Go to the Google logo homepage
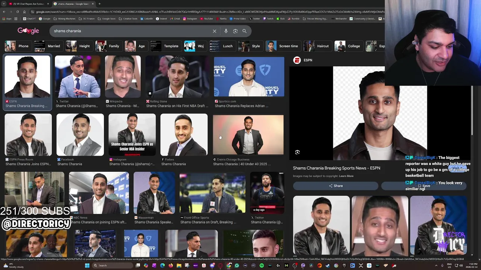Viewport: 481px width, 270px height. point(28,31)
